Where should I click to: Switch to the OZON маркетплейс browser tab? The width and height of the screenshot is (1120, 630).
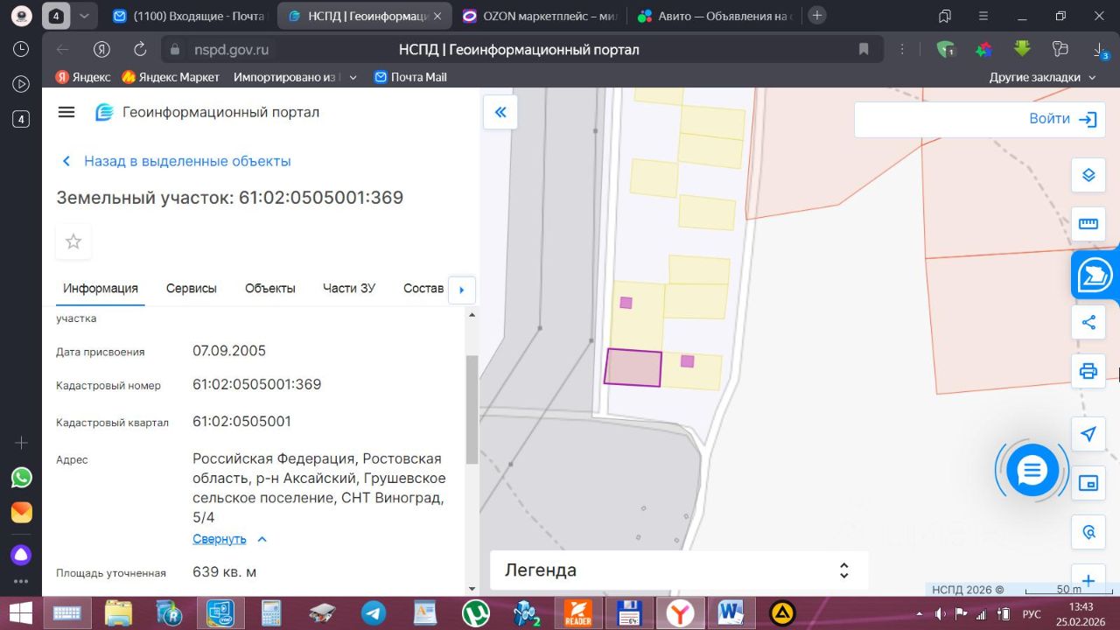542,16
